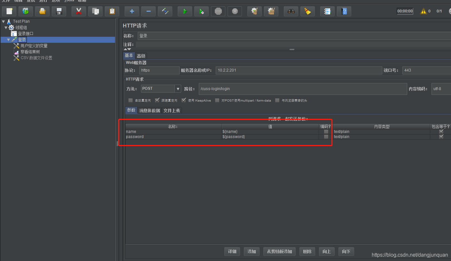The image size is (451, 261).
Task: Enable the 自动重定向 checkbox
Action: click(130, 100)
